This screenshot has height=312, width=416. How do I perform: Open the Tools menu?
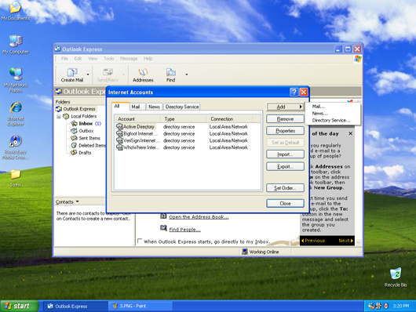coord(108,59)
